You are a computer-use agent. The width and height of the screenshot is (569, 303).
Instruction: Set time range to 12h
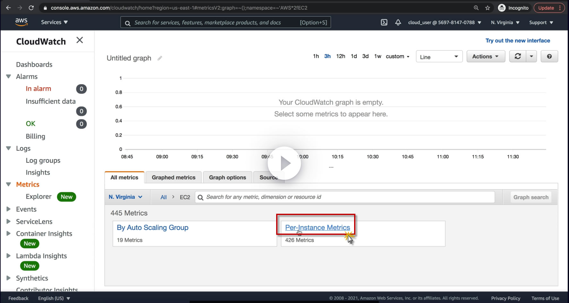point(341,56)
